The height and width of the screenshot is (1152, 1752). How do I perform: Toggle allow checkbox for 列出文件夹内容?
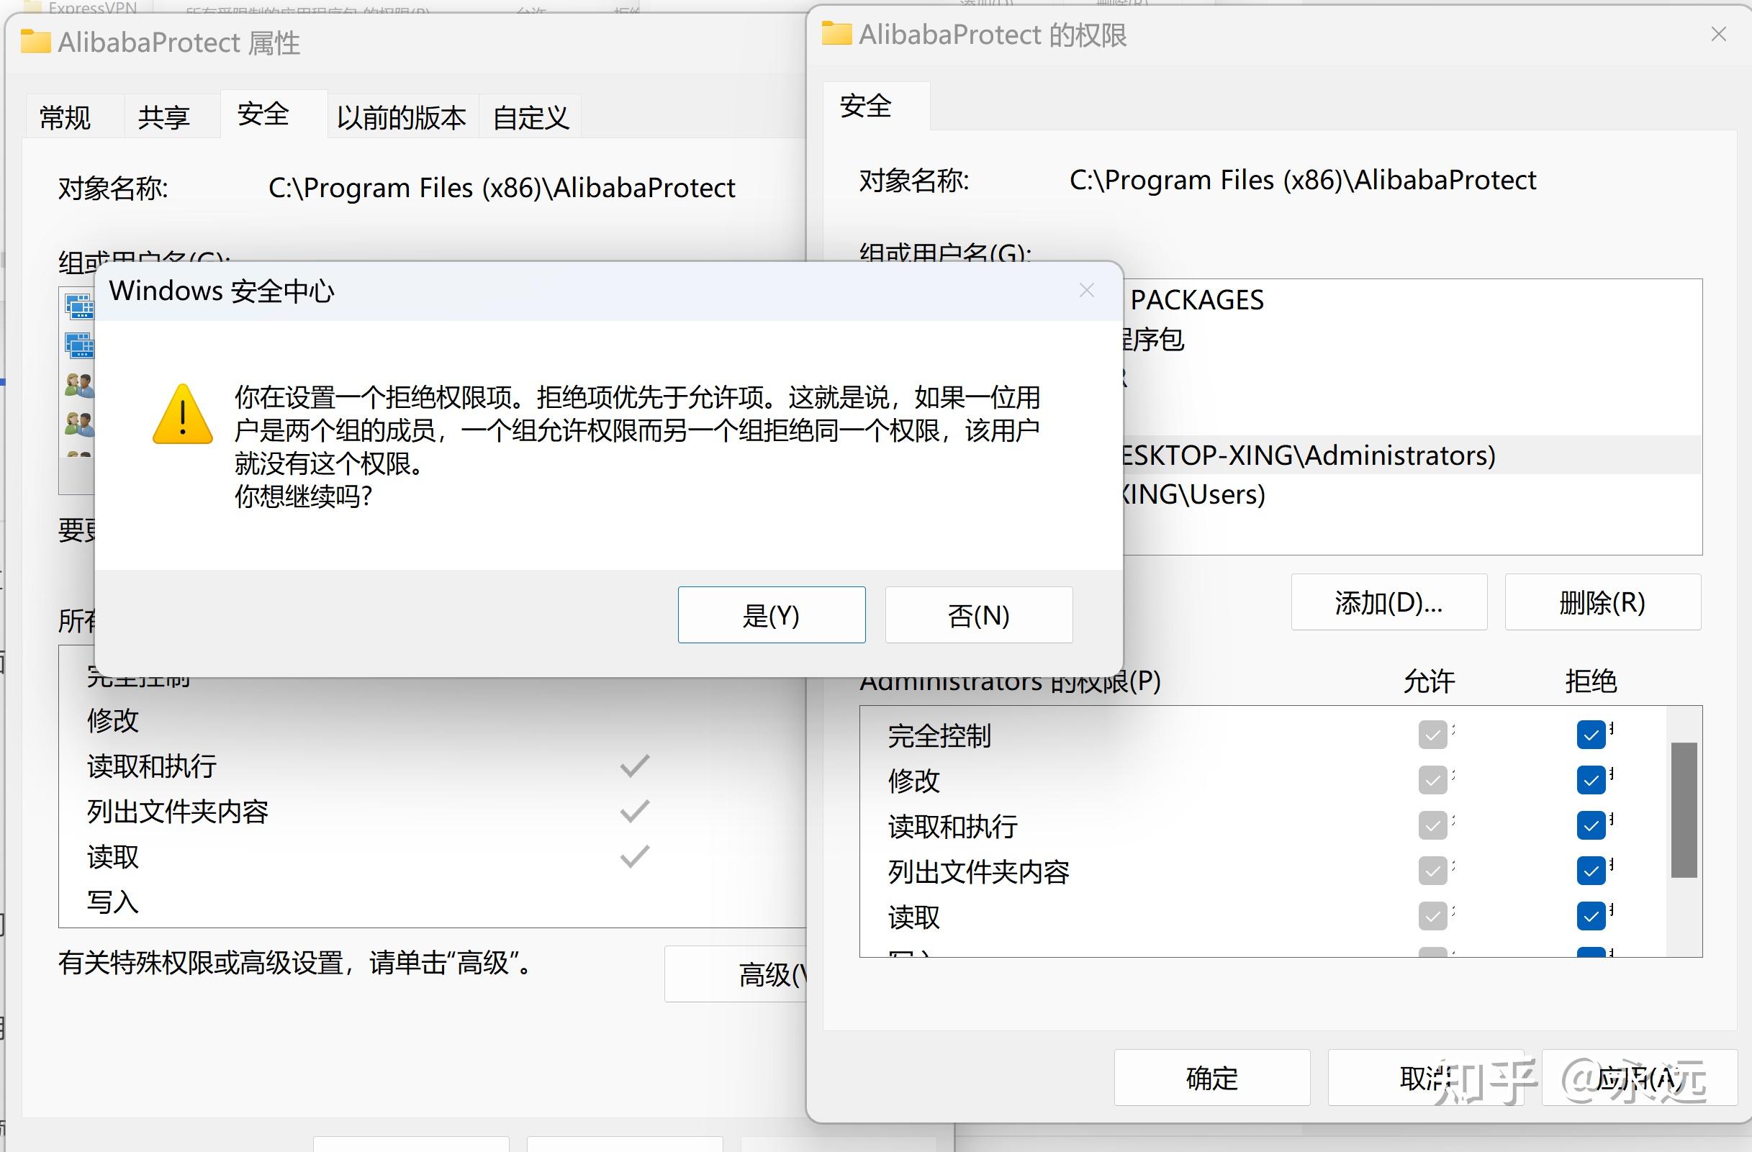(1432, 871)
